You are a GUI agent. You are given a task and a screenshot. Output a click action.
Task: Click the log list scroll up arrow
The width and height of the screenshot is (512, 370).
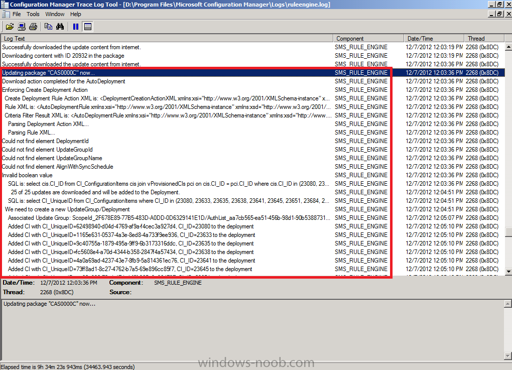point(508,47)
